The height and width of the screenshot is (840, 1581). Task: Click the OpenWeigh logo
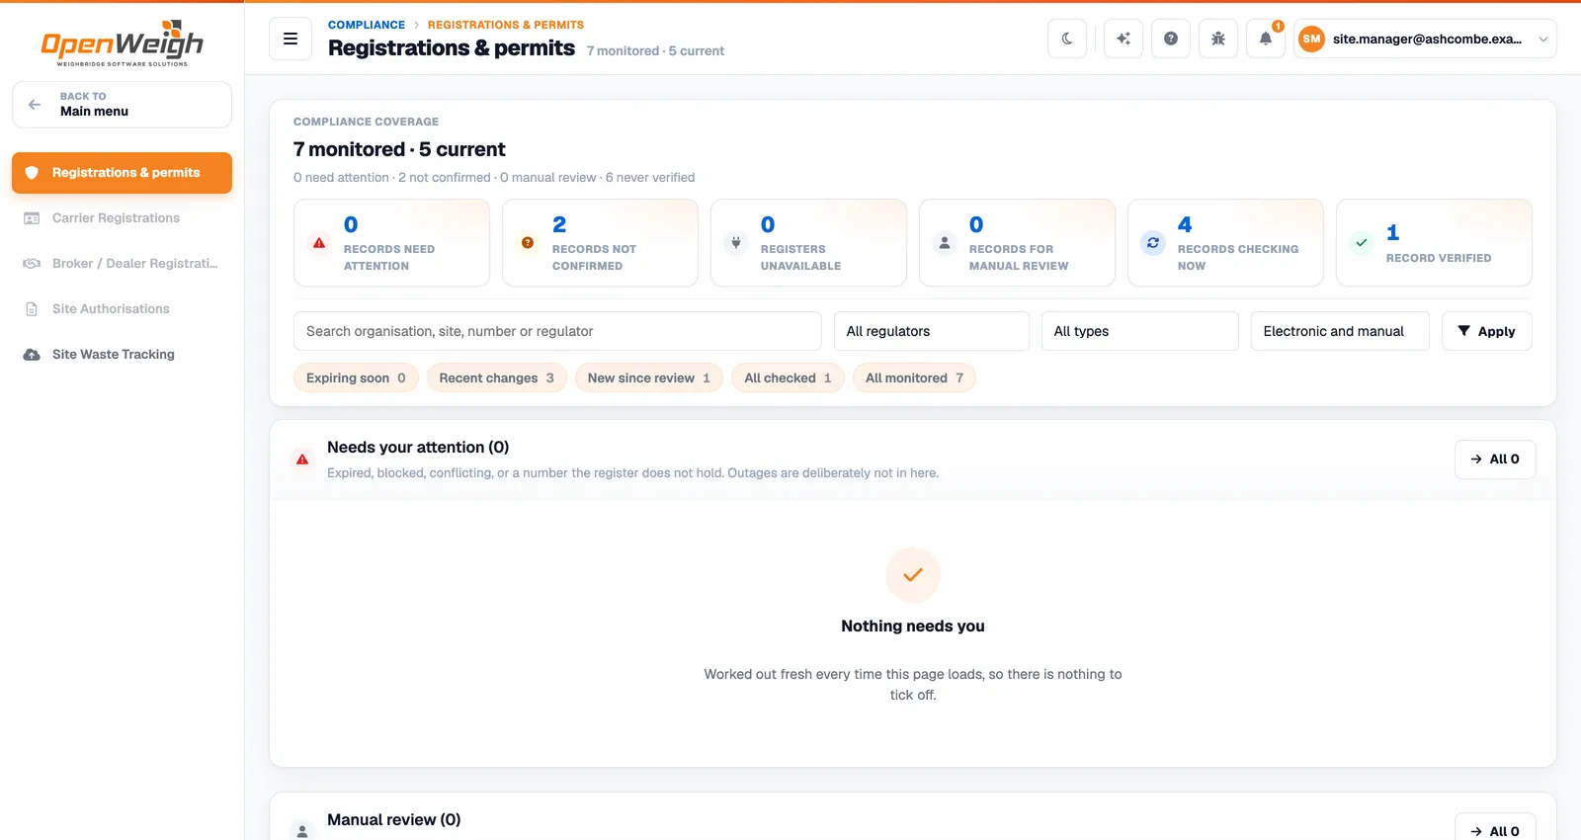[122, 43]
